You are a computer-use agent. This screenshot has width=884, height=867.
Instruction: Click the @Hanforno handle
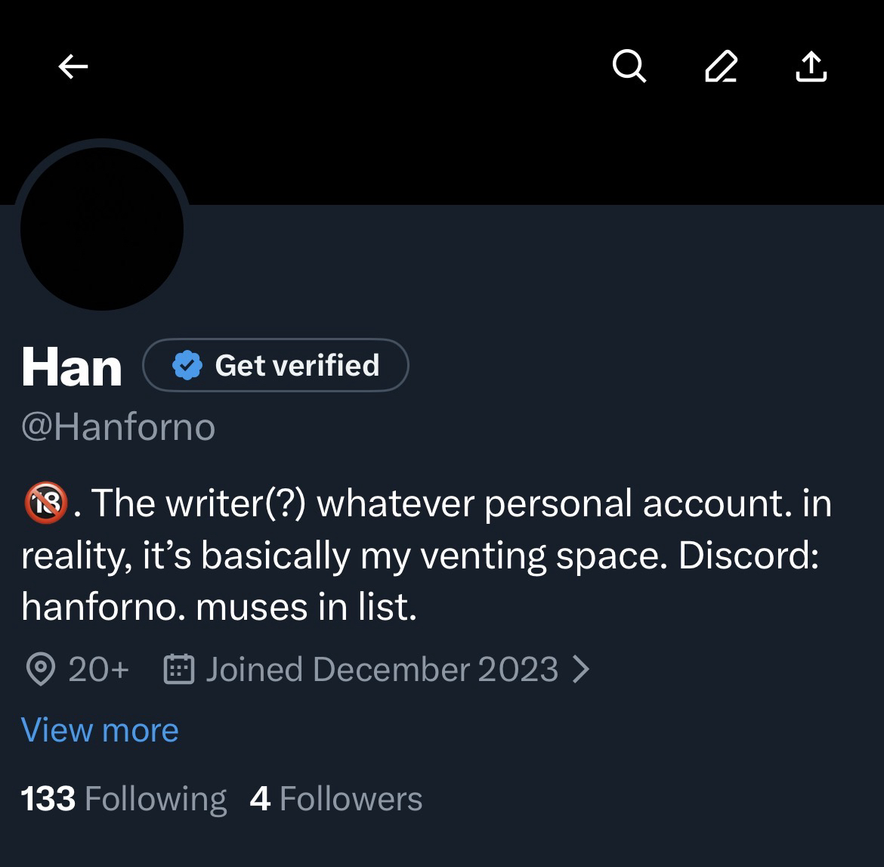point(119,427)
